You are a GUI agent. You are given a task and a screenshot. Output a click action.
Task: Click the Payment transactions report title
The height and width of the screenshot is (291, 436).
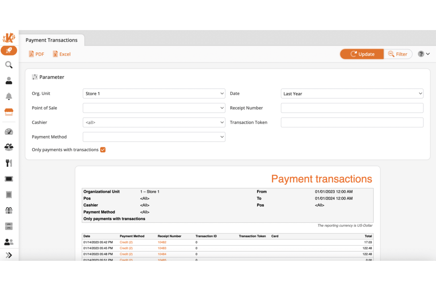[x=321, y=179]
